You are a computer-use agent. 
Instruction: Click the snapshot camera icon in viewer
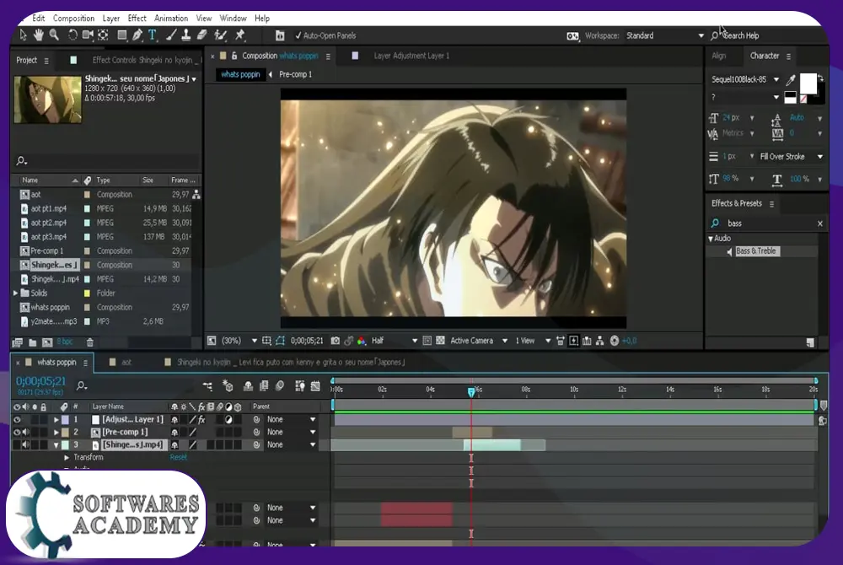pyautogui.click(x=335, y=341)
